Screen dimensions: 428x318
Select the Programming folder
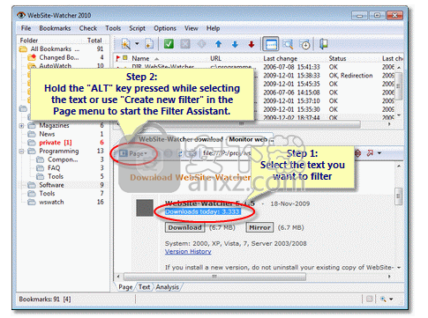coord(59,151)
